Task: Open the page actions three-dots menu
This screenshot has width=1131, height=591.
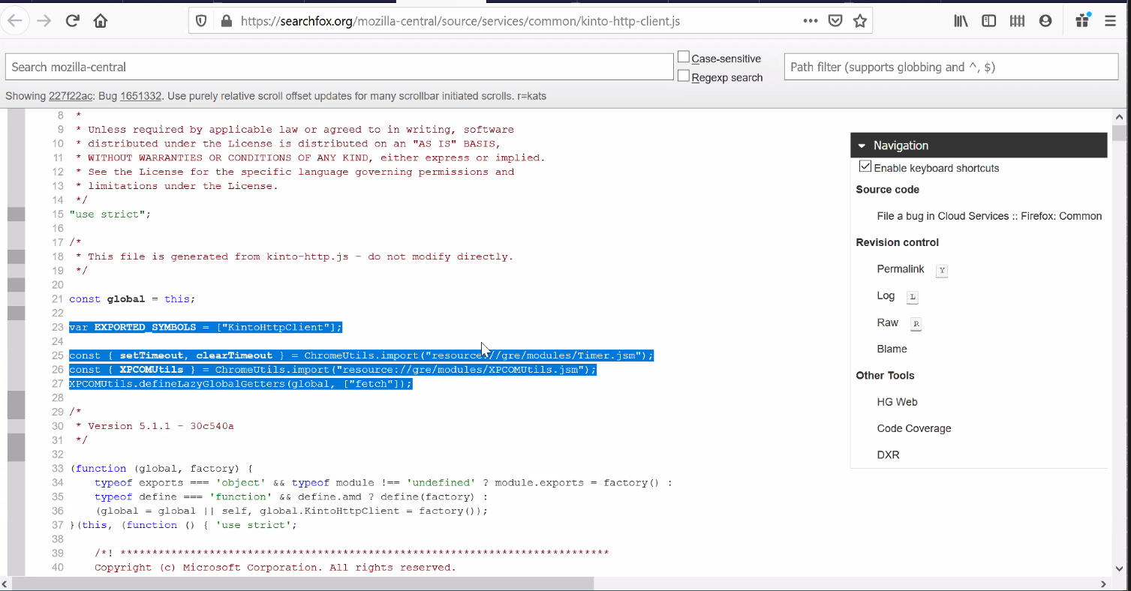Action: [811, 21]
